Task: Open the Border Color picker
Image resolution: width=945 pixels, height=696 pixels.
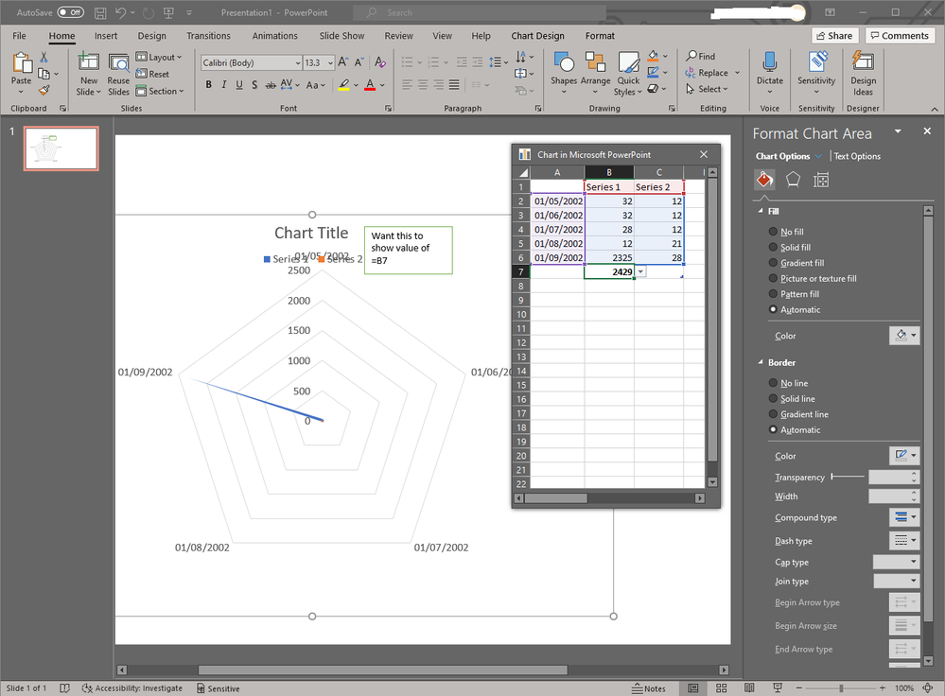Action: pos(904,455)
